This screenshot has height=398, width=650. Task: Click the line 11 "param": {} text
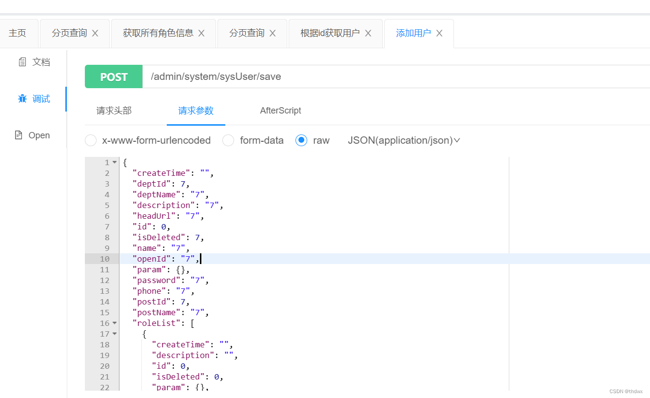pyautogui.click(x=161, y=269)
